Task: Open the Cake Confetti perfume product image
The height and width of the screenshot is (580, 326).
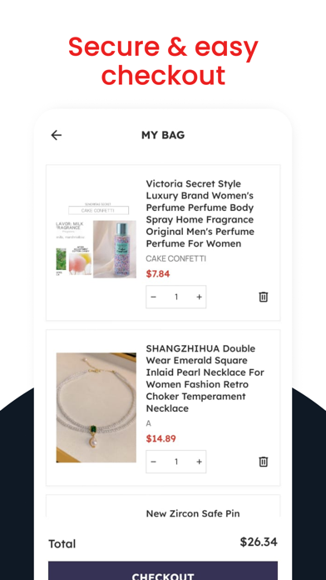Action: (x=96, y=241)
